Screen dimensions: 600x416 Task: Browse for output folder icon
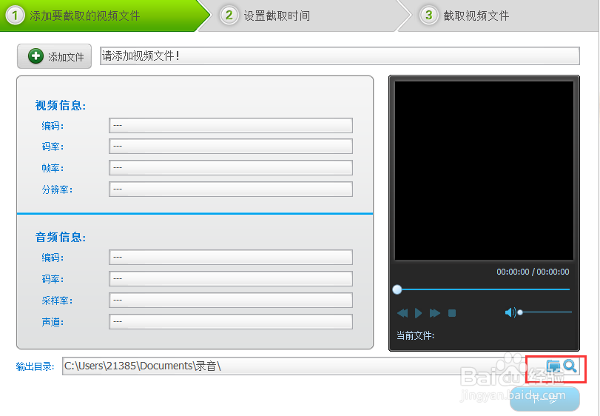click(x=553, y=366)
